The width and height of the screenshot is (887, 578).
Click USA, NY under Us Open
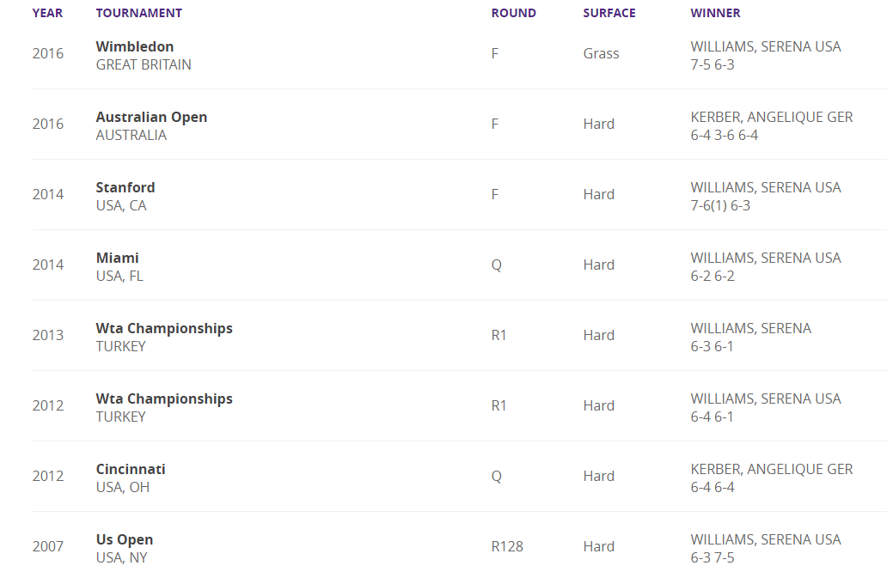122,557
